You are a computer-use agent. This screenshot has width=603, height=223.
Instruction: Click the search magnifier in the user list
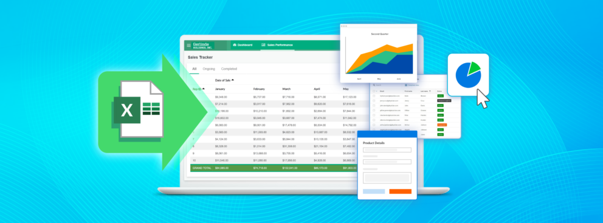[x=374, y=85]
